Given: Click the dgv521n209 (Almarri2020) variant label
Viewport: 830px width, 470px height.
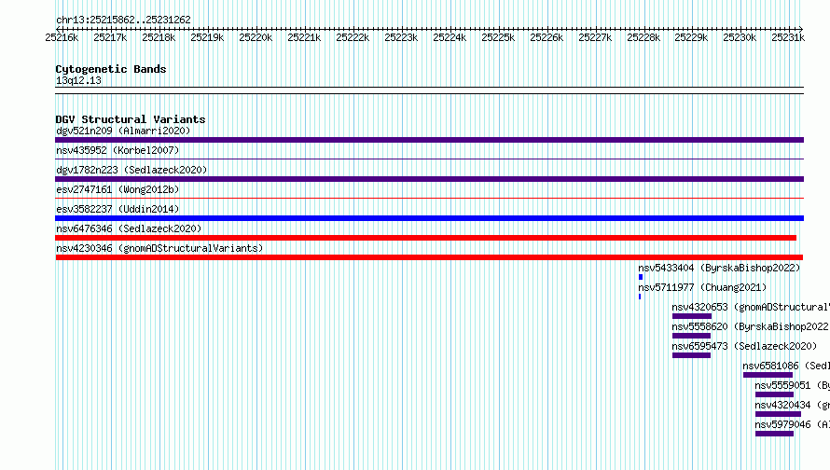Looking at the screenshot, I should click(123, 131).
